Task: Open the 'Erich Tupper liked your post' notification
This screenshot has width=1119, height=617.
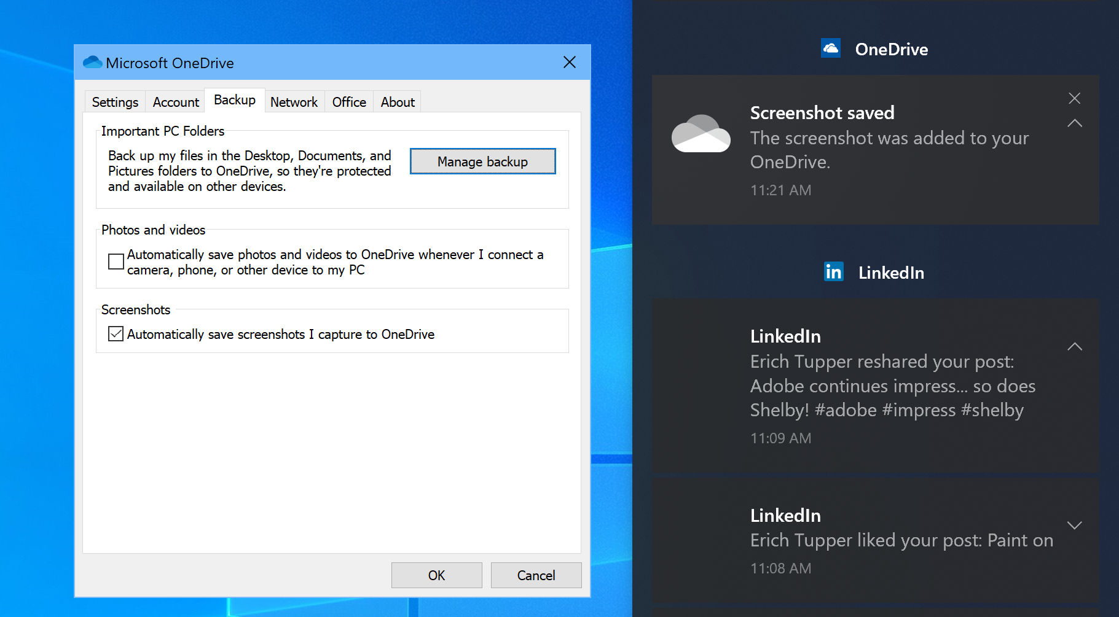Action: [876, 540]
